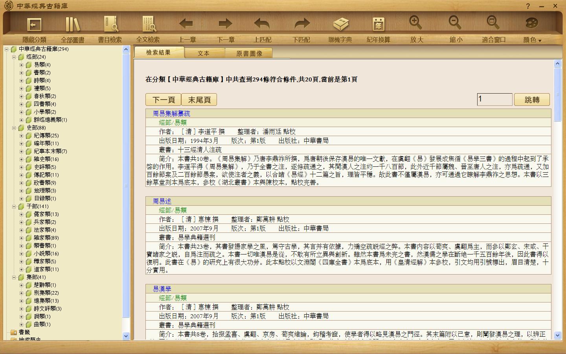Image resolution: width=566 pixels, height=354 pixels.
Task: Open the 周易集解纂疏 book link
Action: (171, 114)
